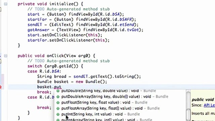Select putInt(String key, int value) suggestion

tap(100, 114)
